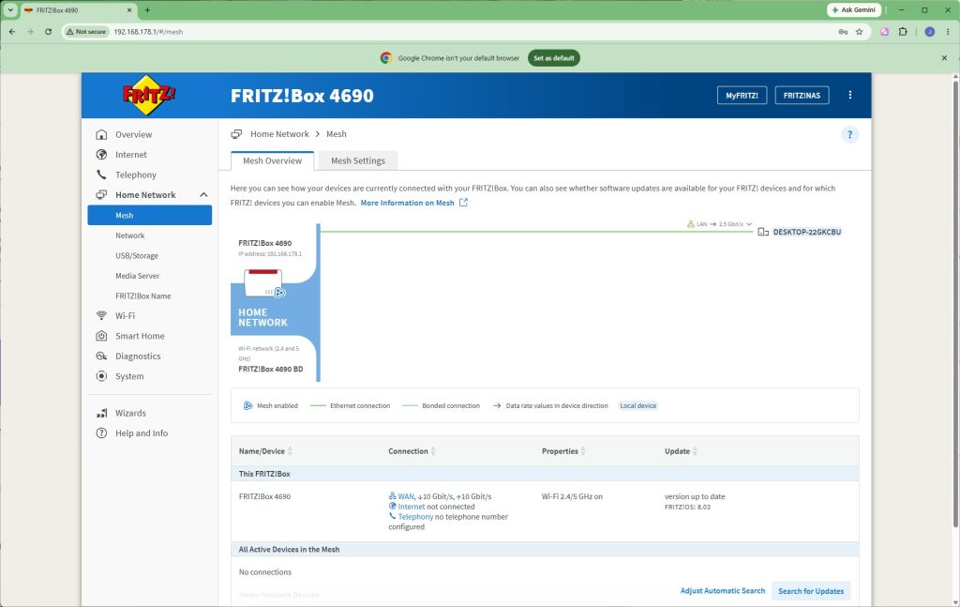Select Mesh in the sidebar
The image size is (960, 607).
[149, 215]
